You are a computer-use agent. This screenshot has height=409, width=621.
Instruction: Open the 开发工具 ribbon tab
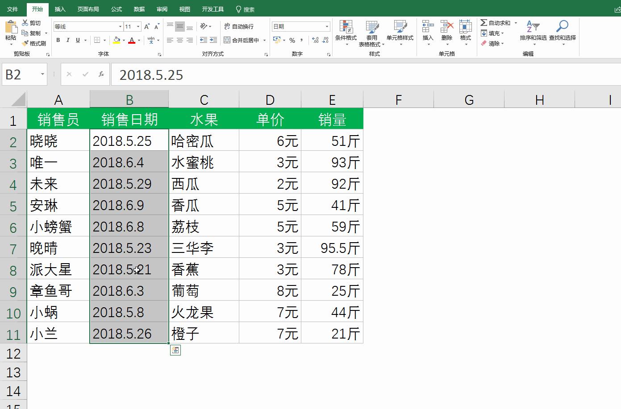[213, 8]
